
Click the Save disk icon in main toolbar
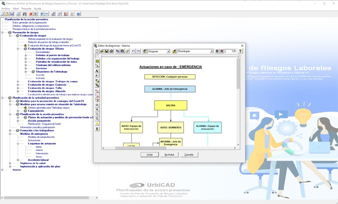(12, 14)
